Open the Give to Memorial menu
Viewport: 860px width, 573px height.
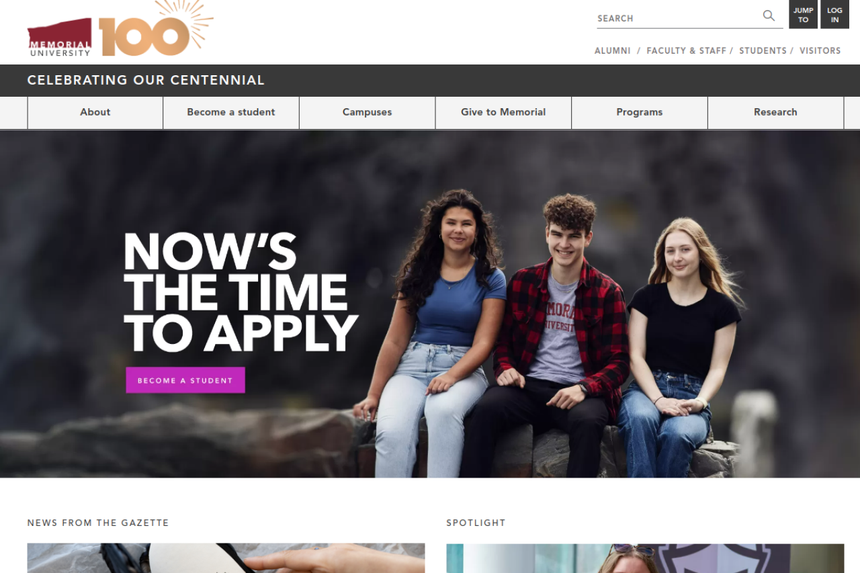(503, 112)
